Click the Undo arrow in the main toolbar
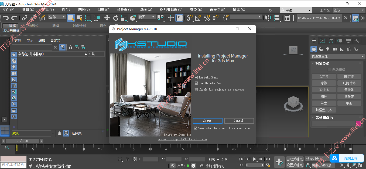366x169 pixels. pos(6,18)
